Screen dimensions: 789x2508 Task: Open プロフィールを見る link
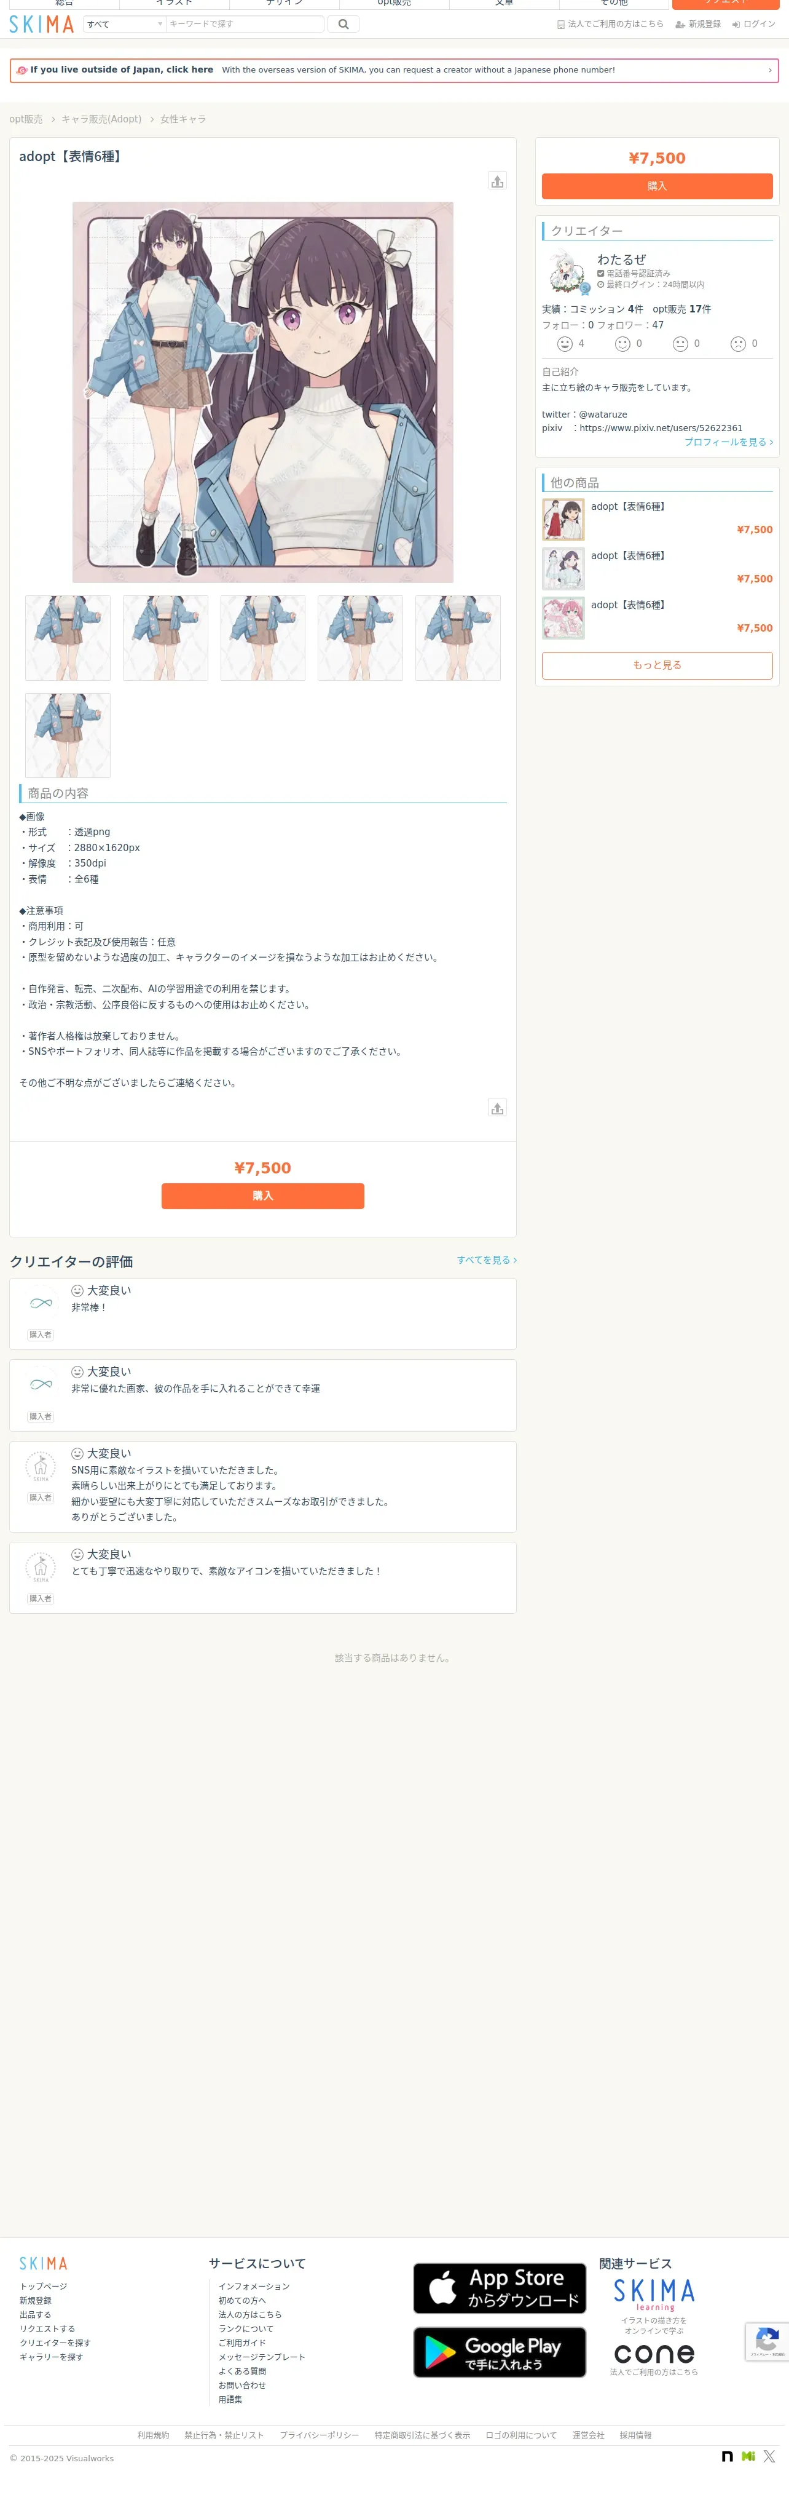[729, 442]
